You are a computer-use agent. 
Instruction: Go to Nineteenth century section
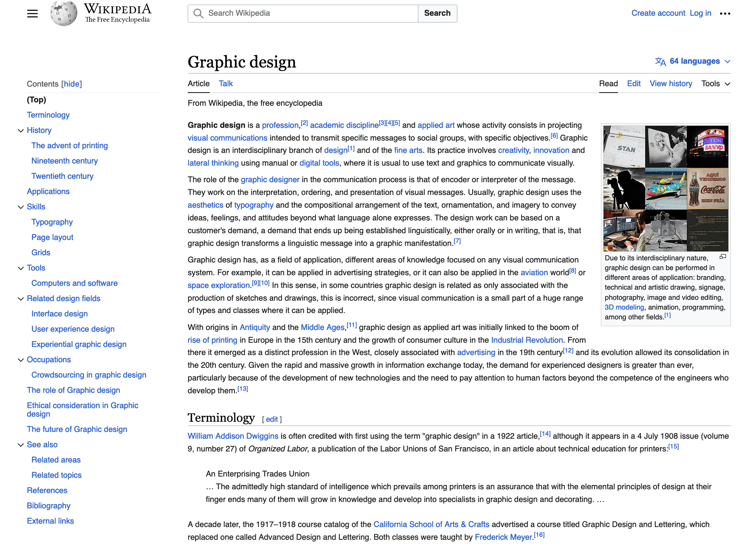click(x=65, y=161)
